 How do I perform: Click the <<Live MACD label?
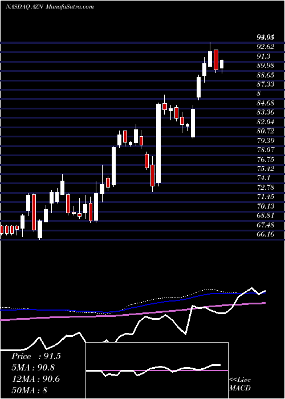pos(240,384)
